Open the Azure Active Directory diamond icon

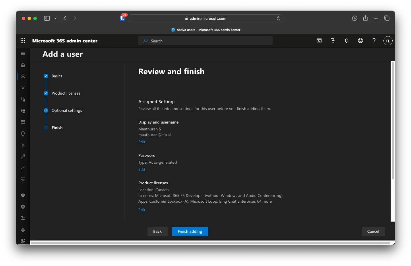tap(23, 230)
